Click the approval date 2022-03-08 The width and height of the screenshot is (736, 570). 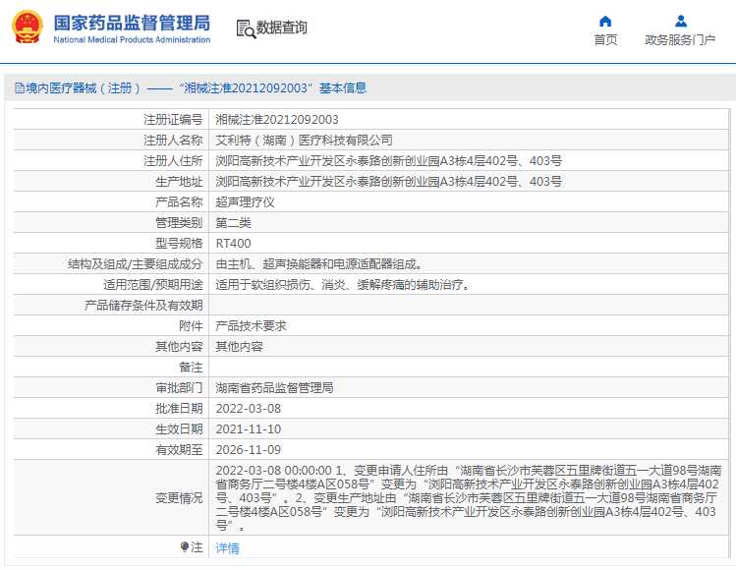(249, 409)
